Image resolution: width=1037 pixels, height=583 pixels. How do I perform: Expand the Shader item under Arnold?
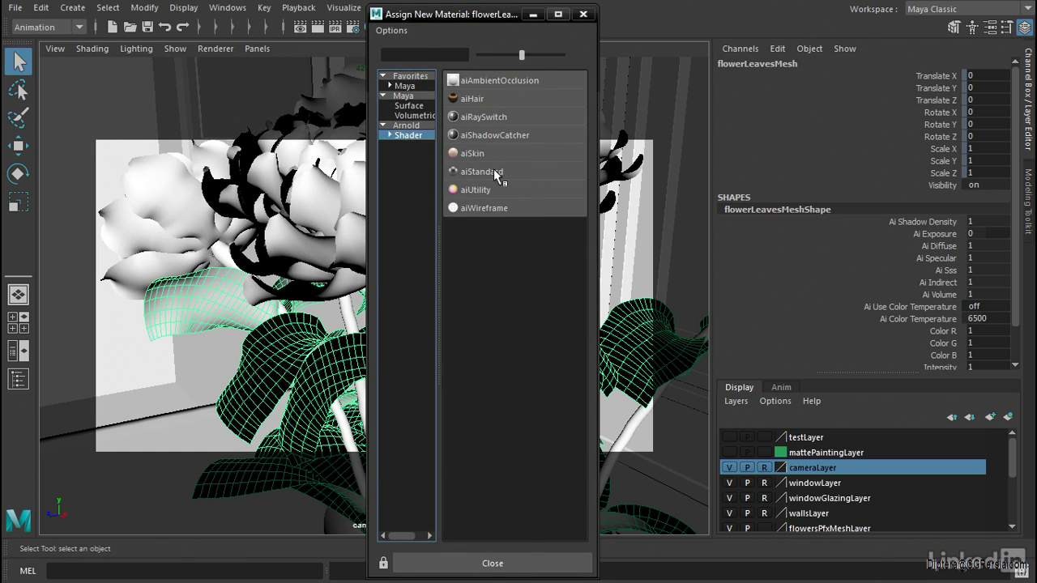coord(390,135)
